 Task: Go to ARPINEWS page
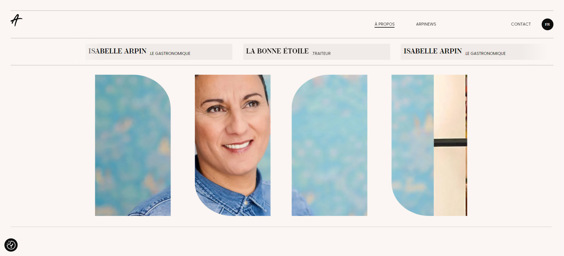click(x=426, y=24)
